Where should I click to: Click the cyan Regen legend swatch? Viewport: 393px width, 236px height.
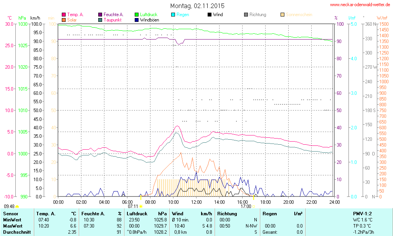point(173,15)
